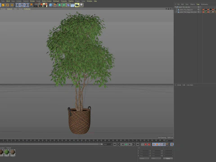Toggle the X axis lock
Image resolution: width=216 pixels, height=162 pixels.
click(x=18, y=5)
